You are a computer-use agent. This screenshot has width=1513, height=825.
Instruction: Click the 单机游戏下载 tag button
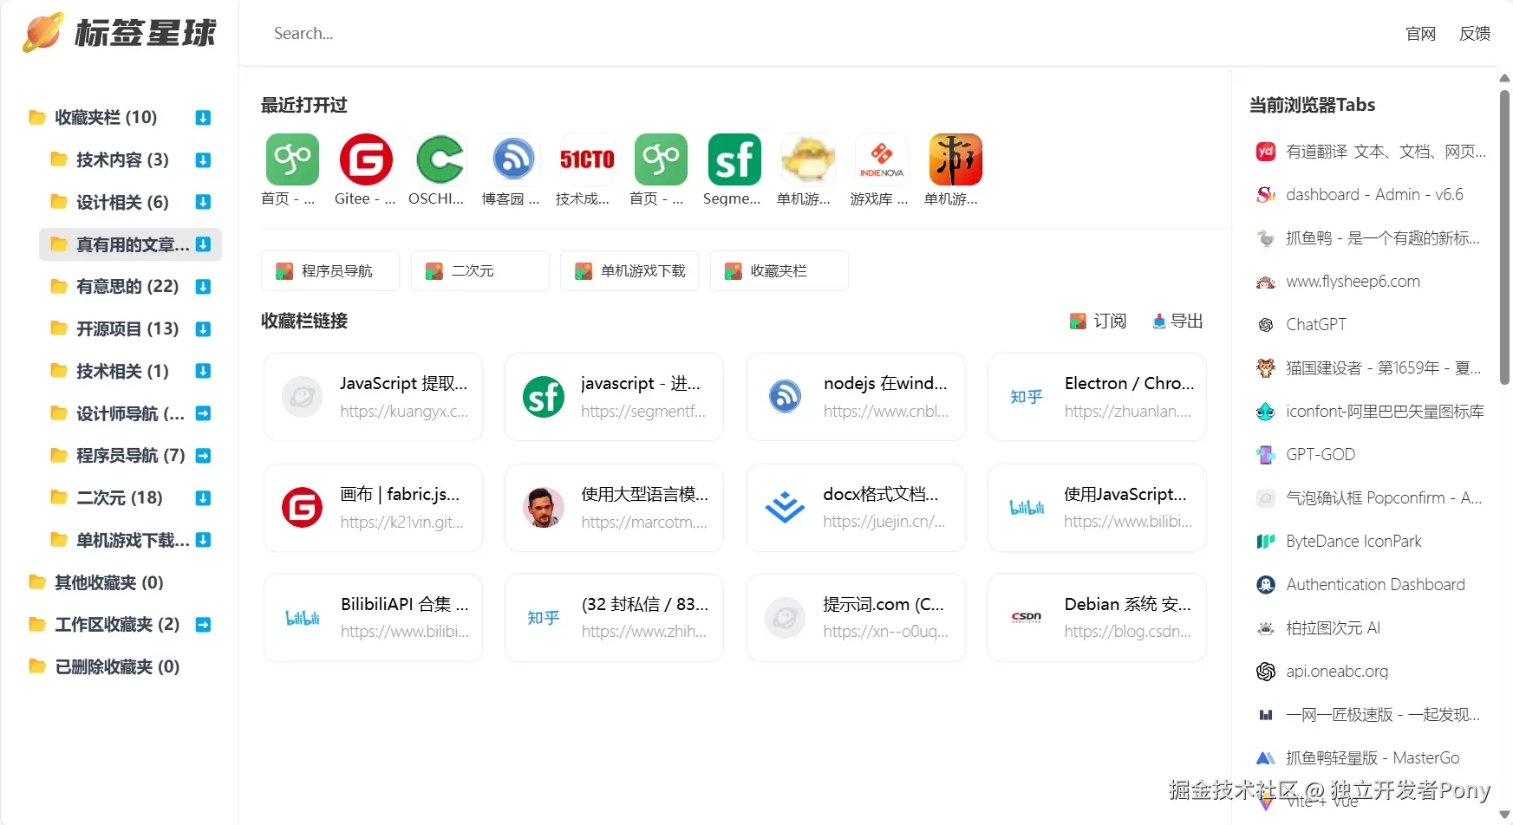629,270
